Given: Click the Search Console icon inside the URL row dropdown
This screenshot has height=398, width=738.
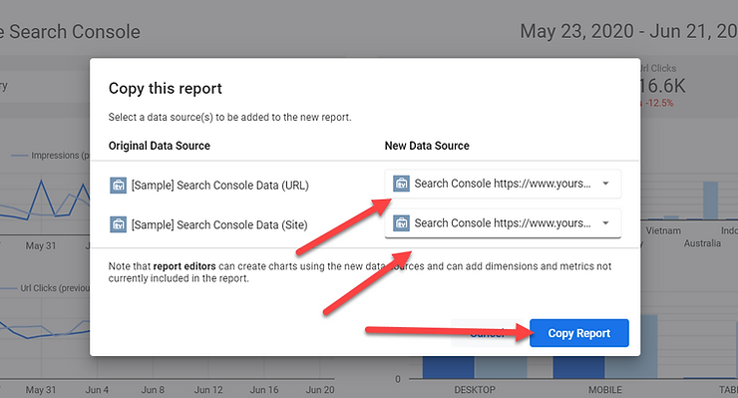Looking at the screenshot, I should [x=401, y=184].
